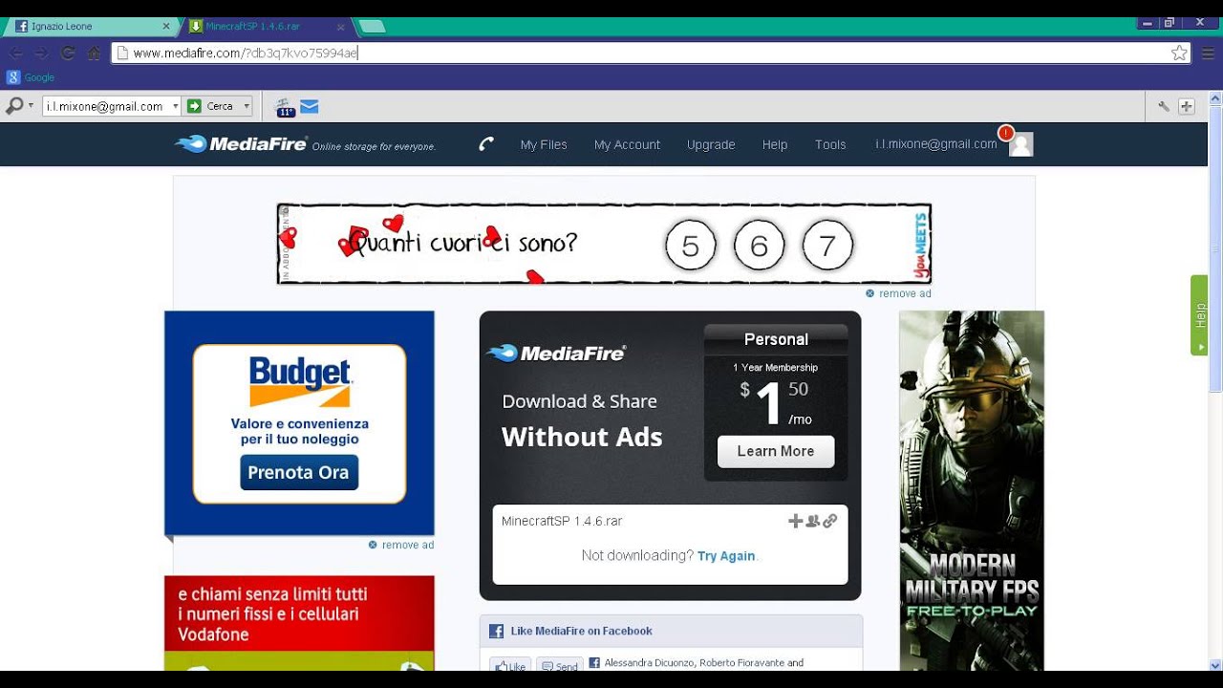
Task: Click the share-with-people icon for the file
Action: coord(812,521)
